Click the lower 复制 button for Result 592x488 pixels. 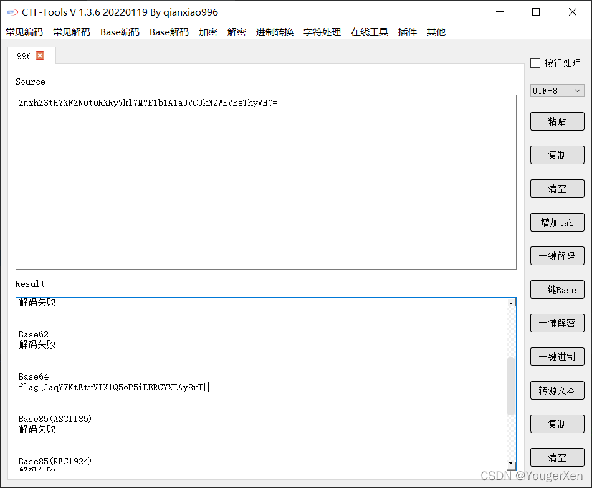557,424
